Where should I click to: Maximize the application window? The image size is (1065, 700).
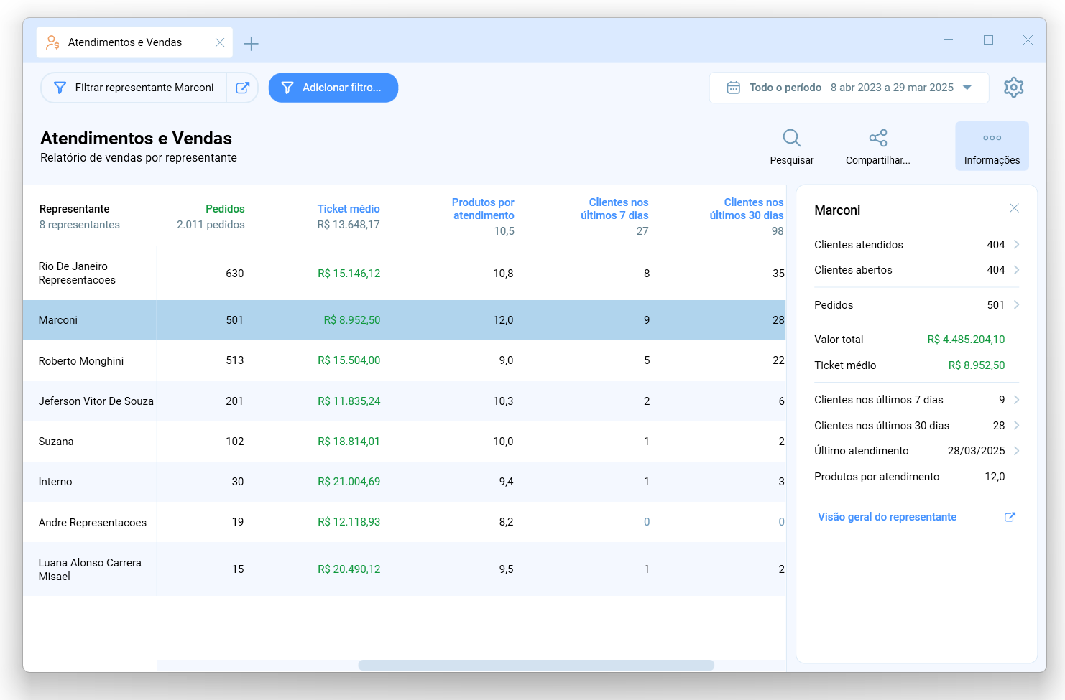point(988,40)
